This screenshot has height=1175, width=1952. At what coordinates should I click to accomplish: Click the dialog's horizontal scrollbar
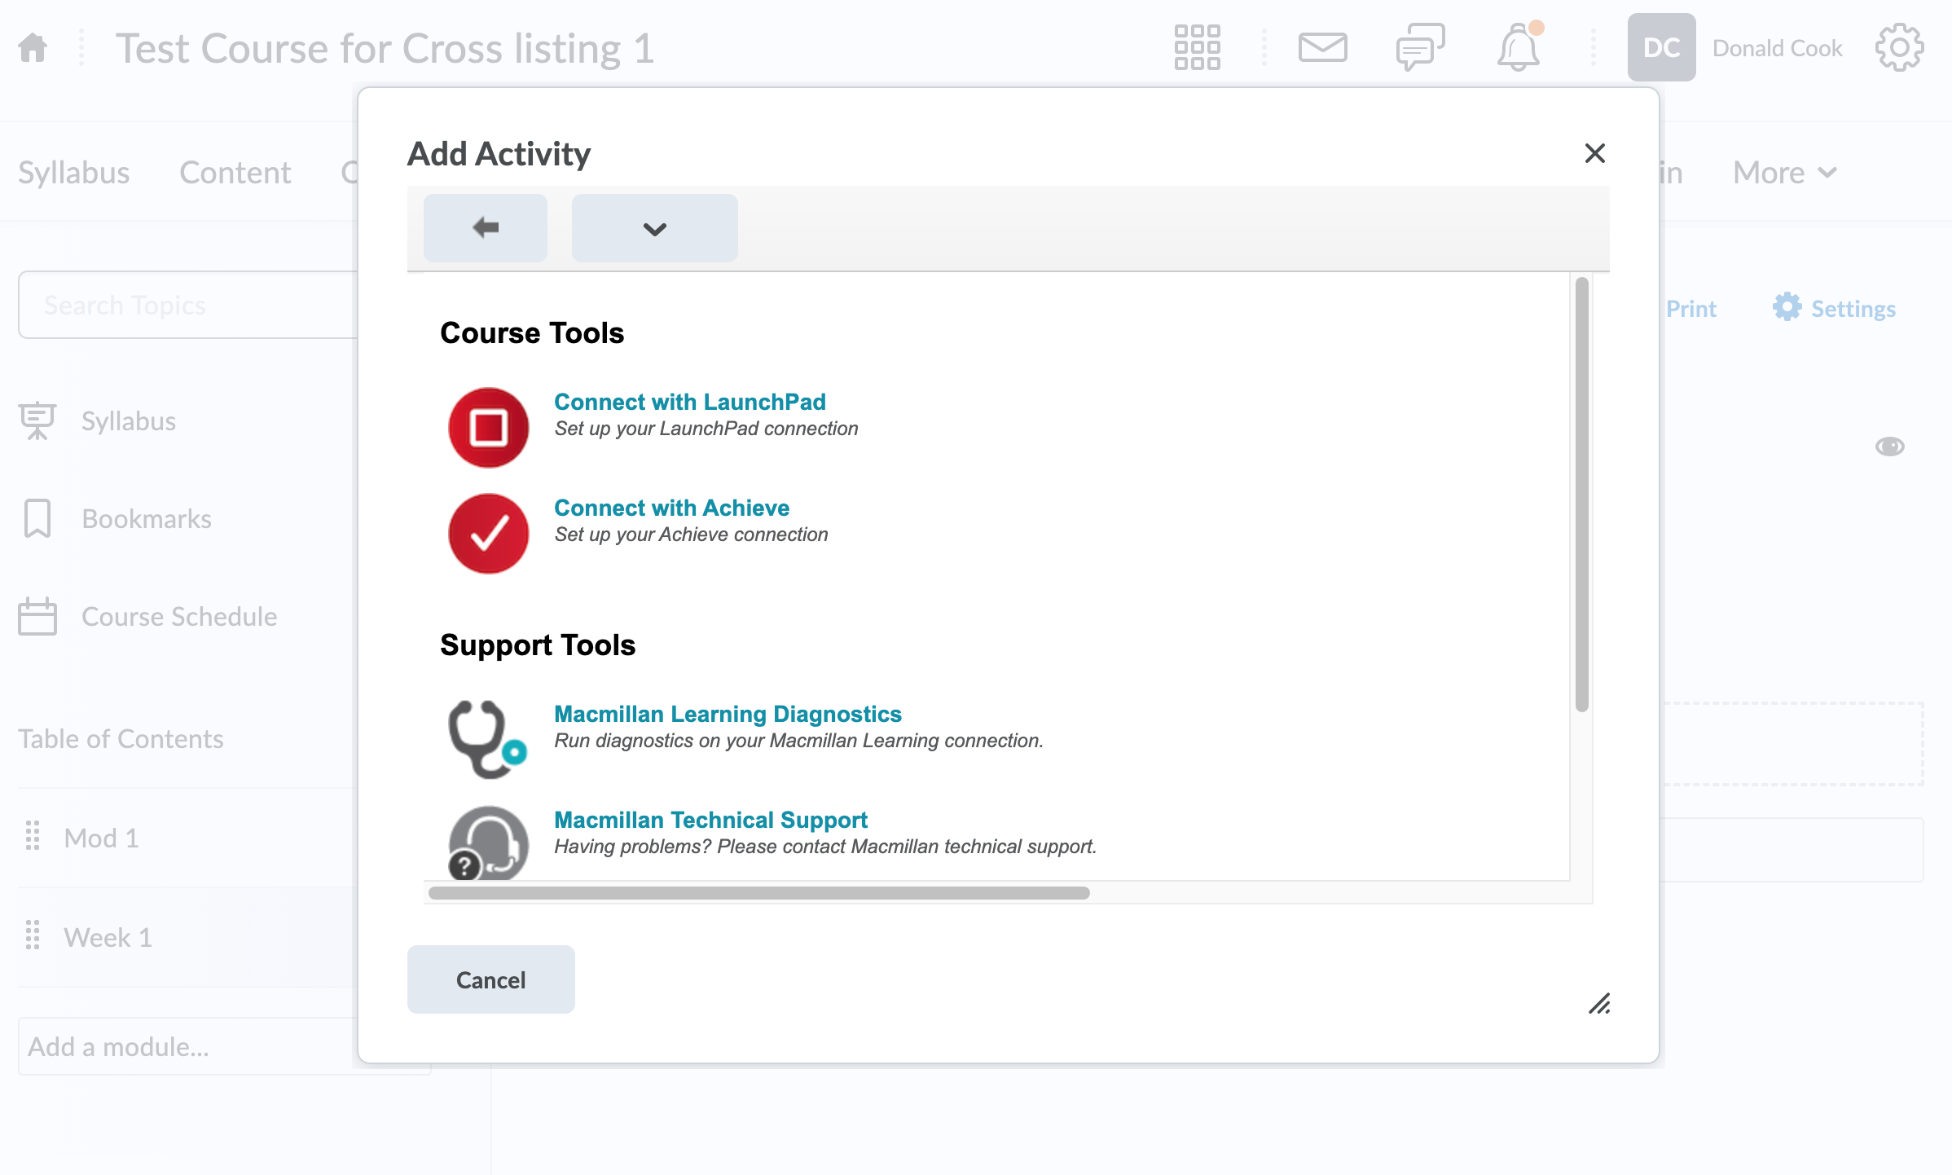[758, 893]
